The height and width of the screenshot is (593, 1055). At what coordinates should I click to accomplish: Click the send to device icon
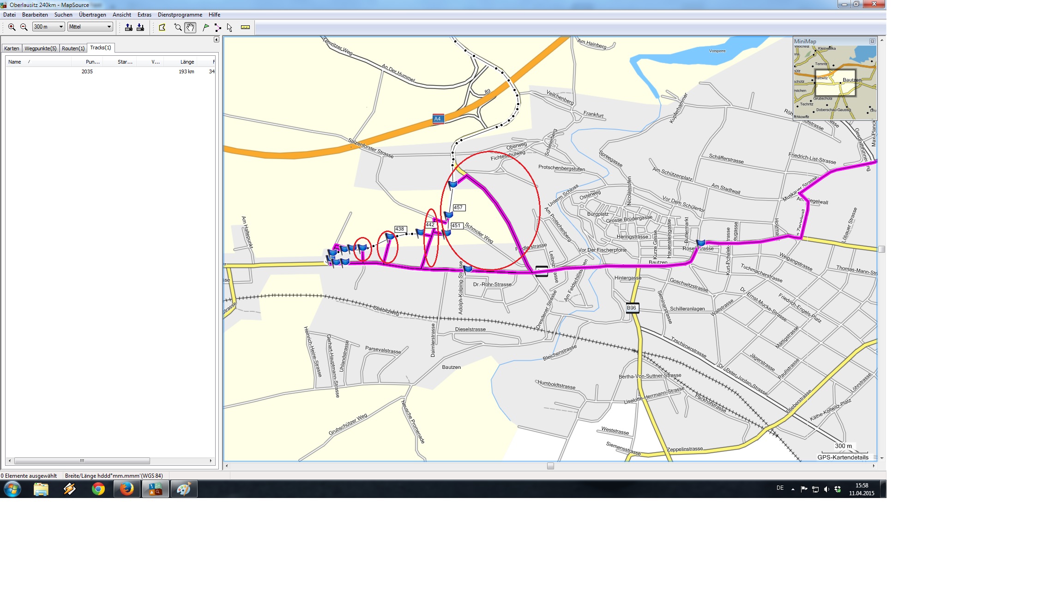pyautogui.click(x=129, y=27)
